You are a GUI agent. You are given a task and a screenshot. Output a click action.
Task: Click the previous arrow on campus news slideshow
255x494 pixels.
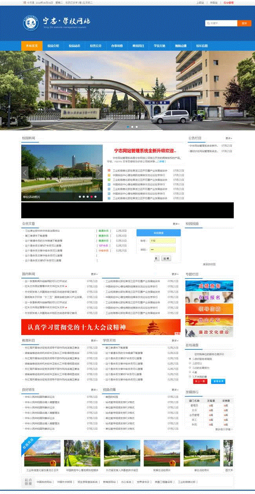coord(25,172)
